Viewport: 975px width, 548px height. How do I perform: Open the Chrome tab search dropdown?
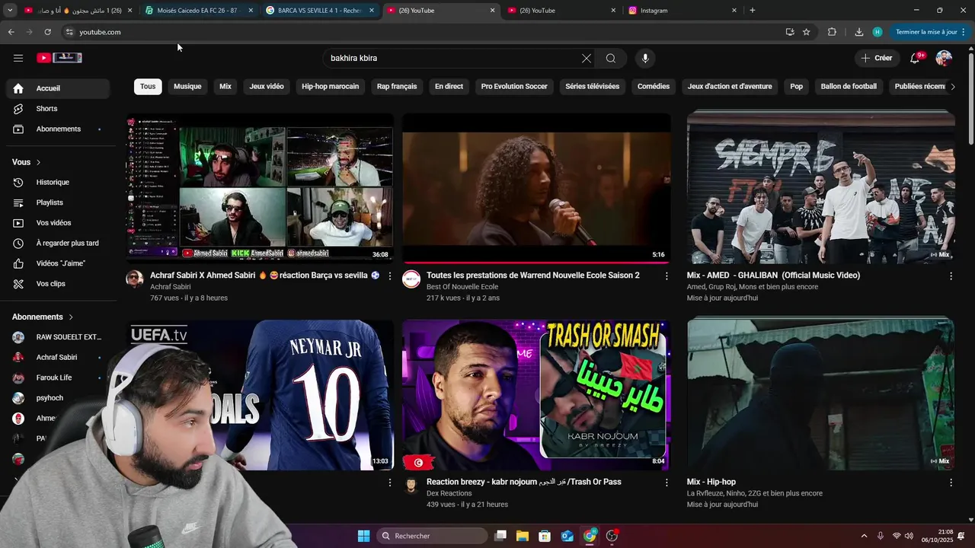pyautogui.click(x=10, y=11)
